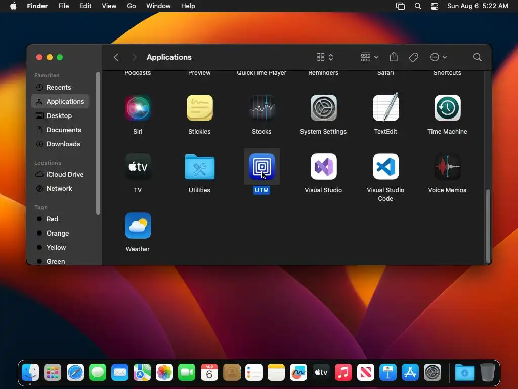
Task: Select the System Settings app in Applications
Action: coord(323,108)
